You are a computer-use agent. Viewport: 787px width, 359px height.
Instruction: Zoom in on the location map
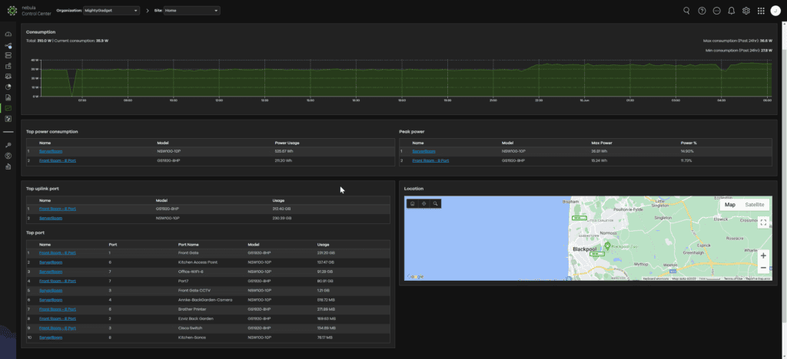762,255
